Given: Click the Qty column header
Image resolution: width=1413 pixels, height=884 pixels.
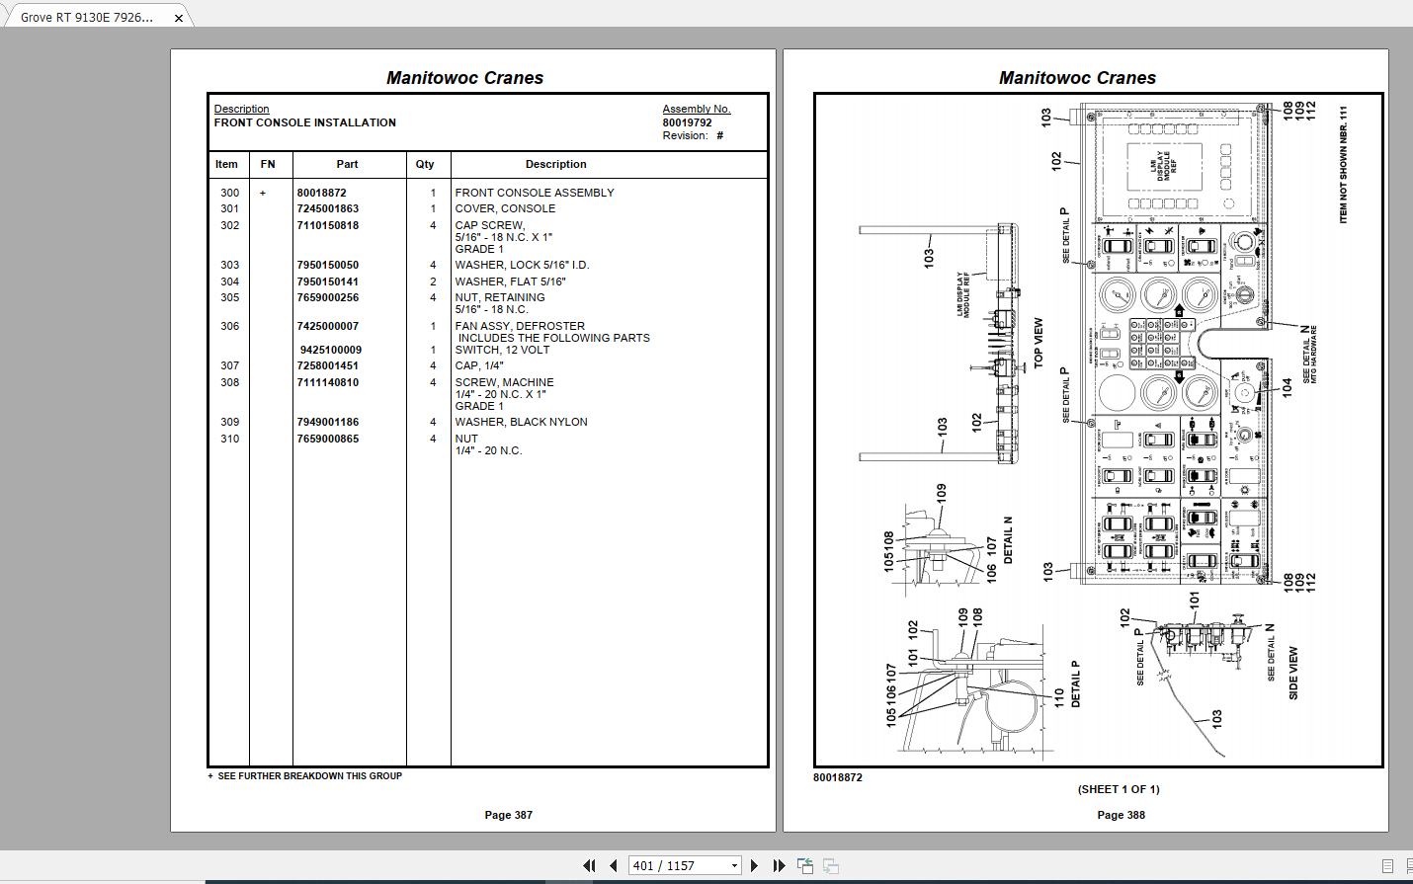Looking at the screenshot, I should [x=425, y=164].
